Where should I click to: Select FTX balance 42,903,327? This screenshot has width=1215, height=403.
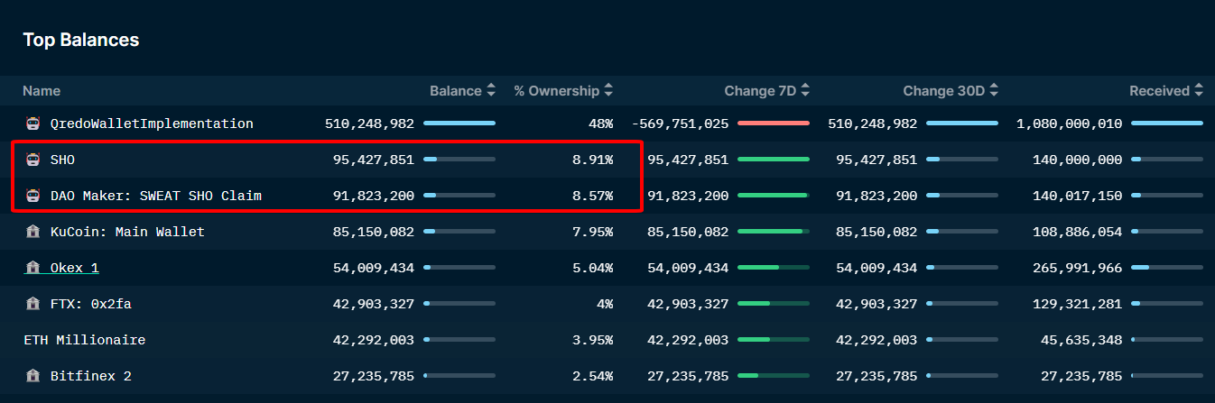pyautogui.click(x=374, y=304)
